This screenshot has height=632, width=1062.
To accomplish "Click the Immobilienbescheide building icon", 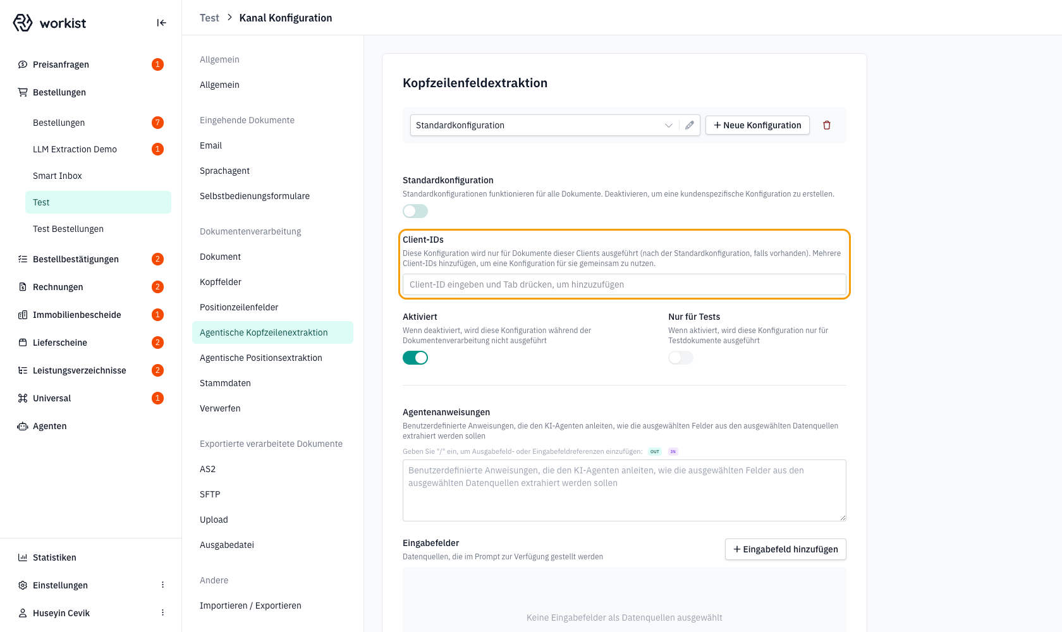I will click(23, 315).
